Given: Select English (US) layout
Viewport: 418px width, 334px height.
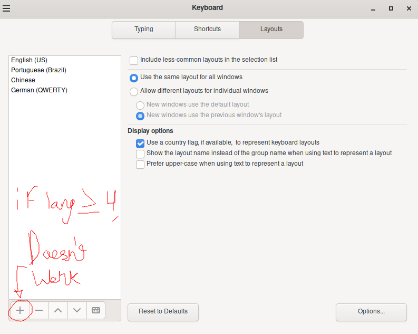Looking at the screenshot, I should [65, 60].
